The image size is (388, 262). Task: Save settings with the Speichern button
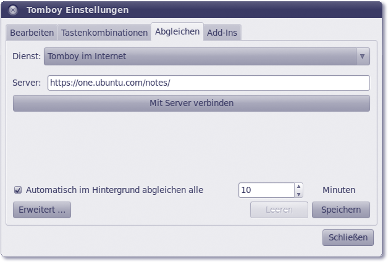tap(340, 210)
